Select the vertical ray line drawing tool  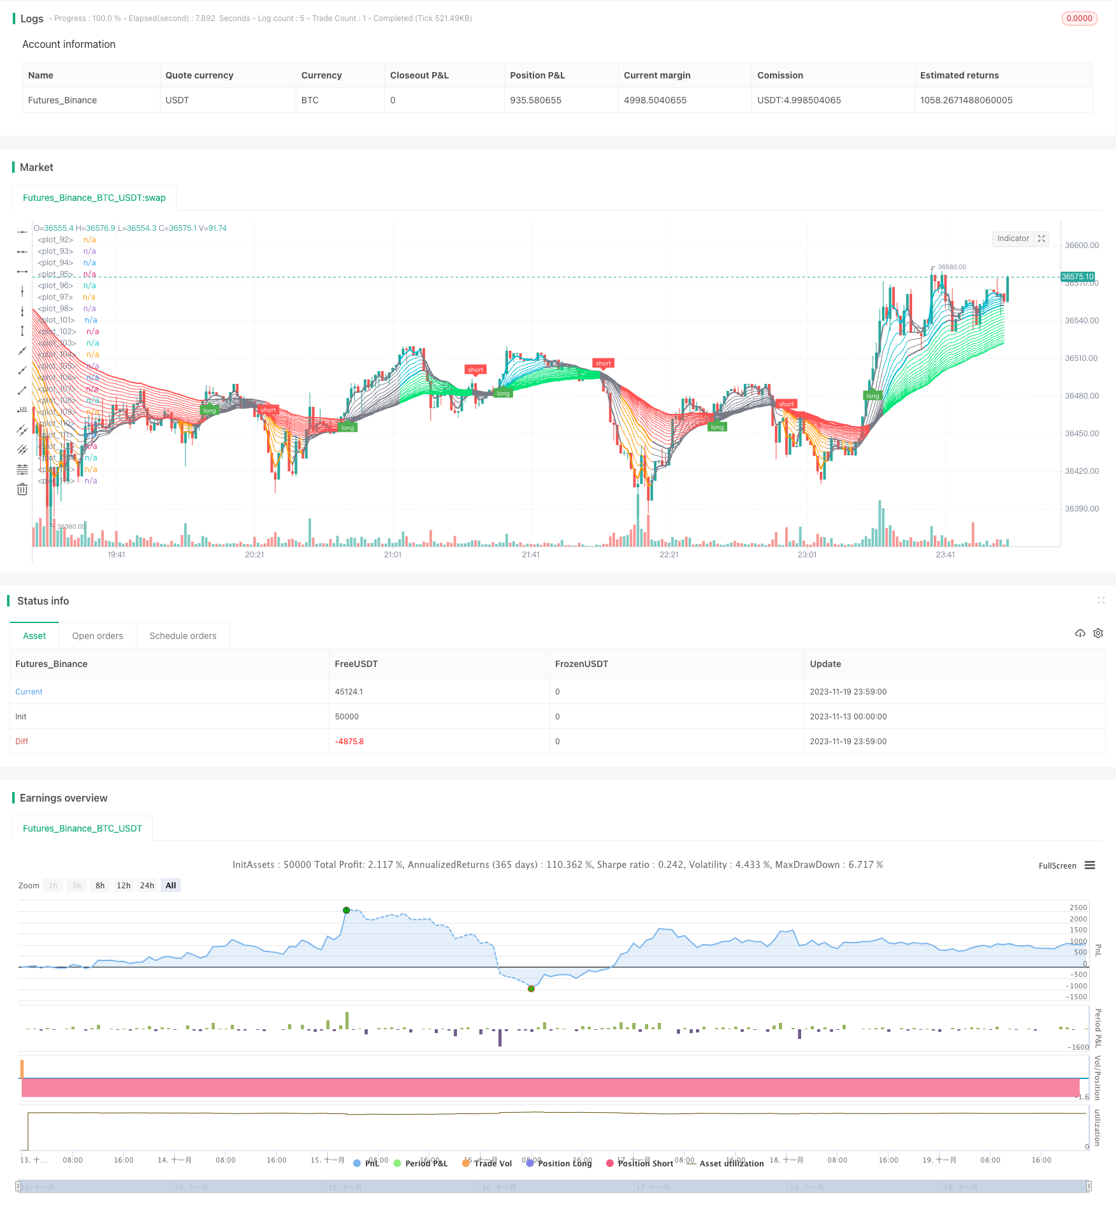pos(22,311)
